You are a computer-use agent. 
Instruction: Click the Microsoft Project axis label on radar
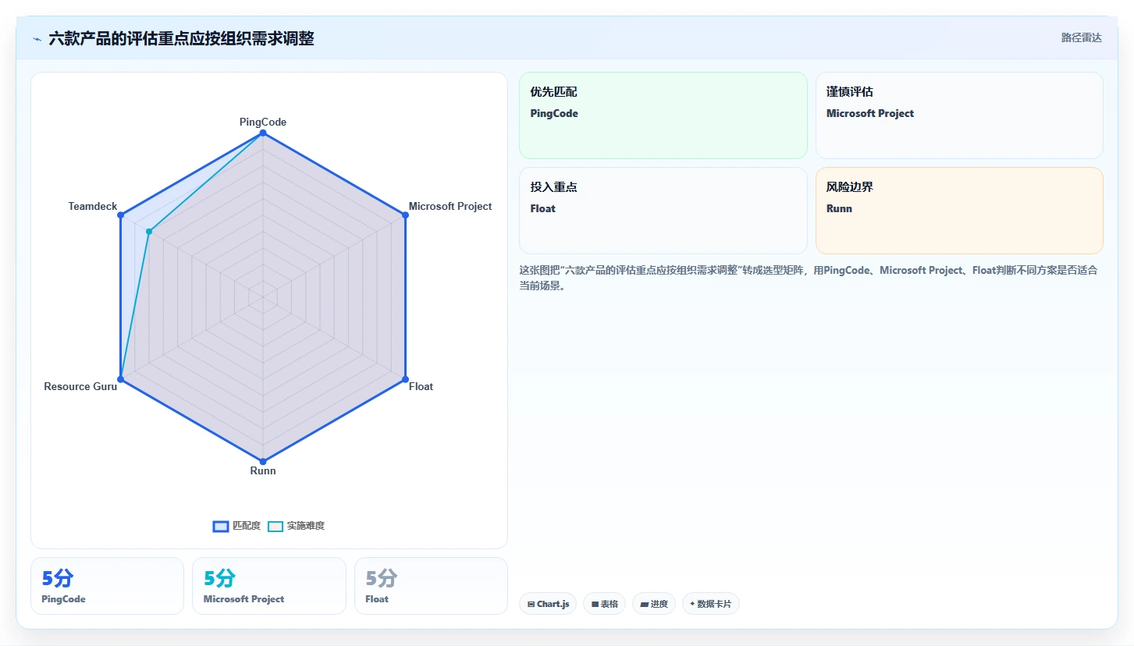click(450, 207)
